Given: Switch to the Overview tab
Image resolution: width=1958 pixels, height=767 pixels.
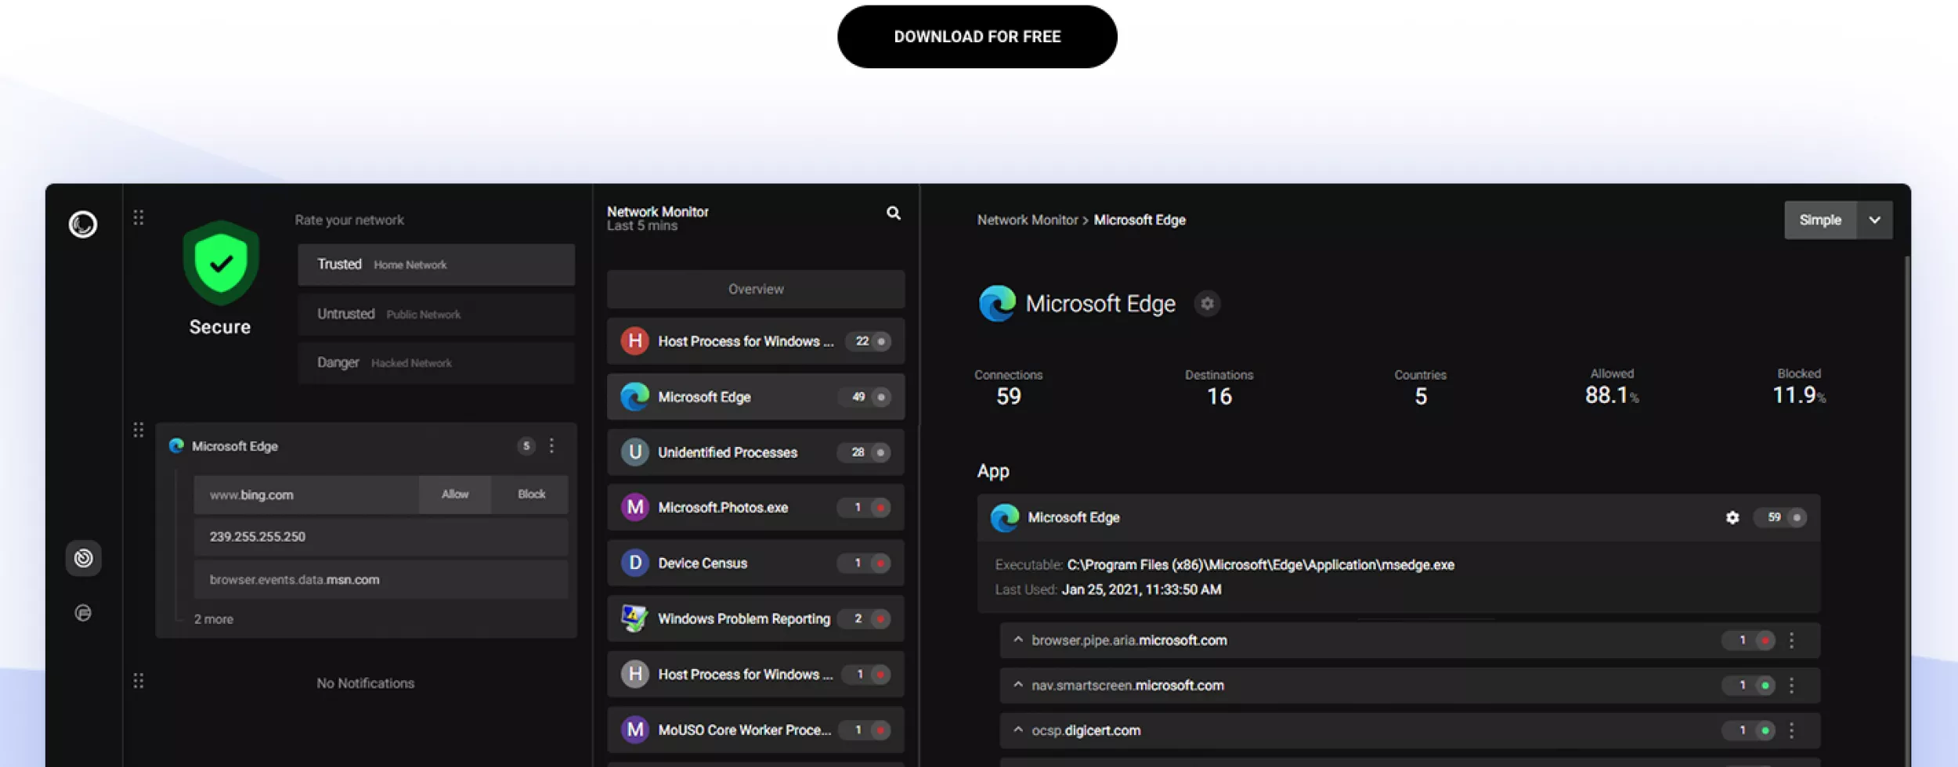Looking at the screenshot, I should point(754,289).
